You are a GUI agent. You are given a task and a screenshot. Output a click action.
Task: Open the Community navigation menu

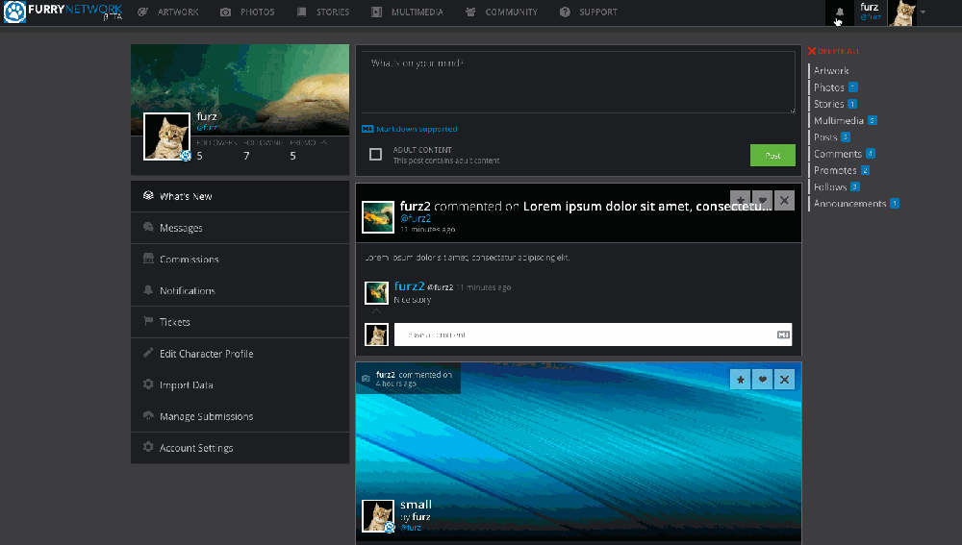[501, 12]
